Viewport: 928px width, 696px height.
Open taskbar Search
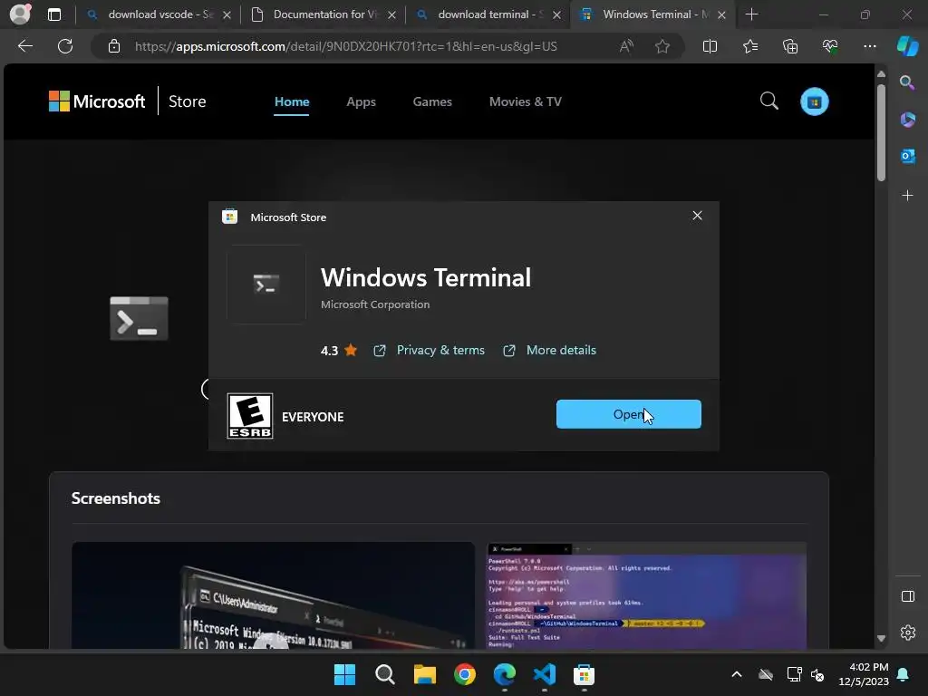click(x=384, y=674)
